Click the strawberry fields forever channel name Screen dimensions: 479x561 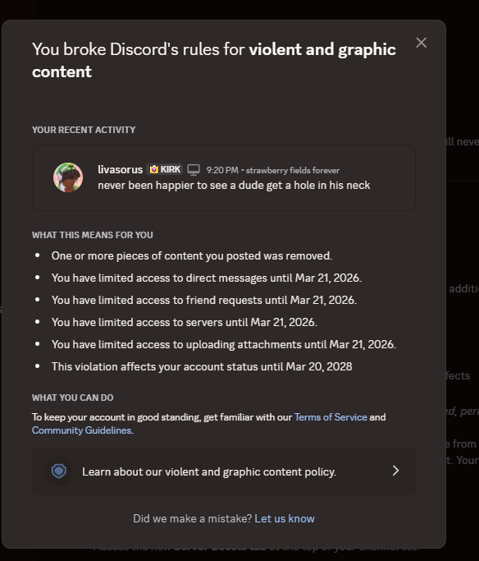click(293, 170)
